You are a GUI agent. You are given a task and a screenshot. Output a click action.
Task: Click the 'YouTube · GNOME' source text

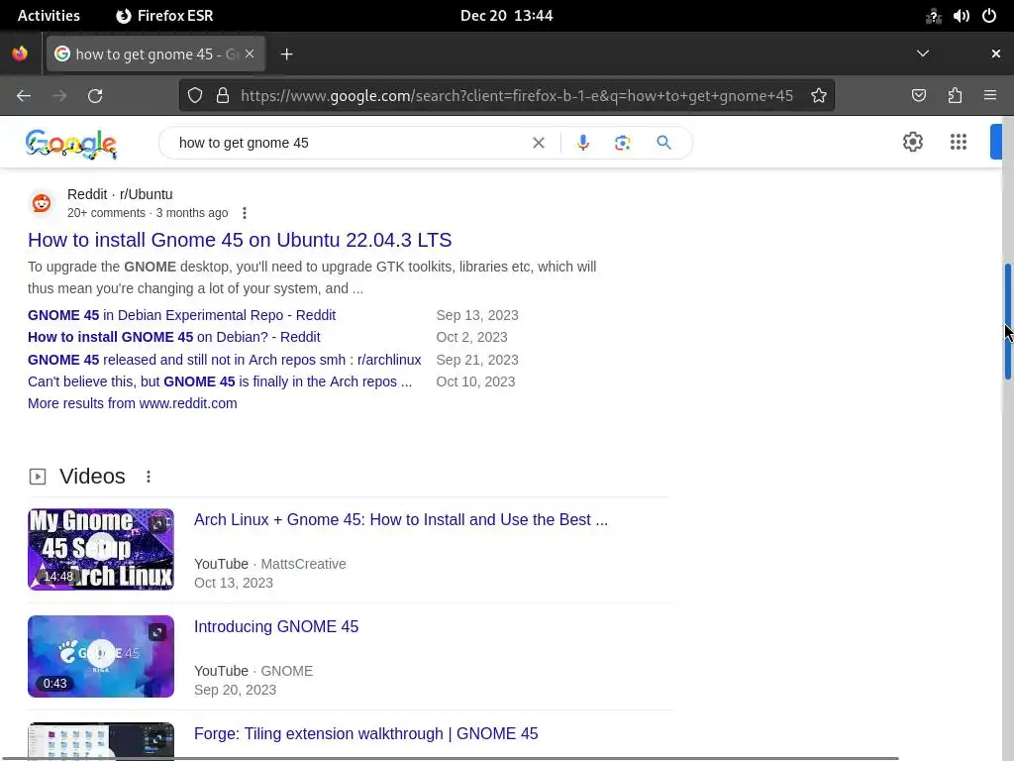click(x=253, y=671)
